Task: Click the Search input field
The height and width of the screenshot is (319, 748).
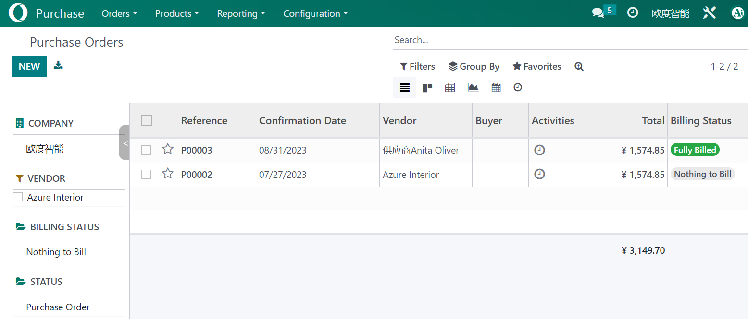Action: tap(570, 40)
